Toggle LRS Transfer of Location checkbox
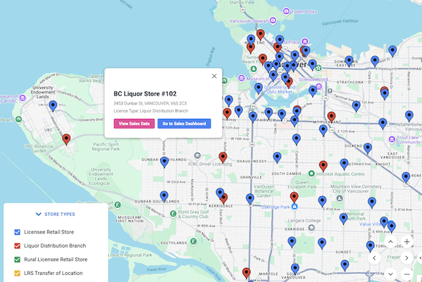The image size is (422, 282). tap(18, 273)
